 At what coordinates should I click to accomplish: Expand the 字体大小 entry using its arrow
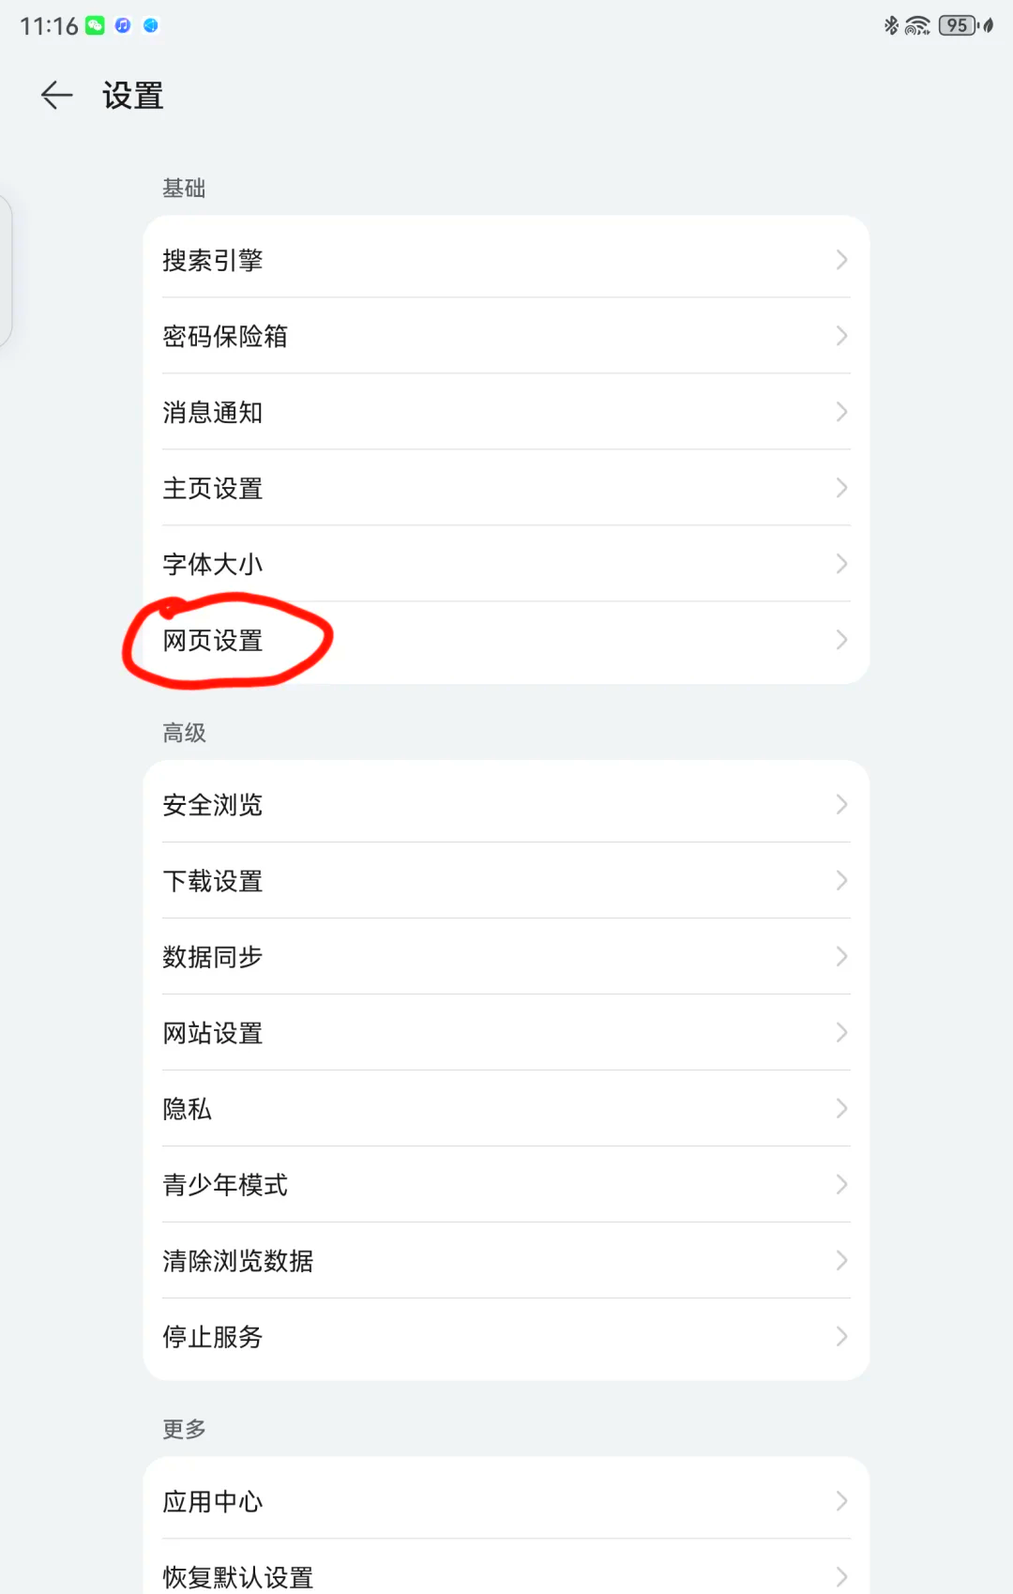[x=839, y=564]
